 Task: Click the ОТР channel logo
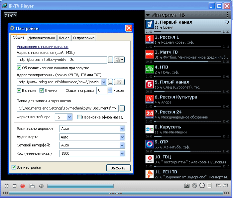point(149,144)
